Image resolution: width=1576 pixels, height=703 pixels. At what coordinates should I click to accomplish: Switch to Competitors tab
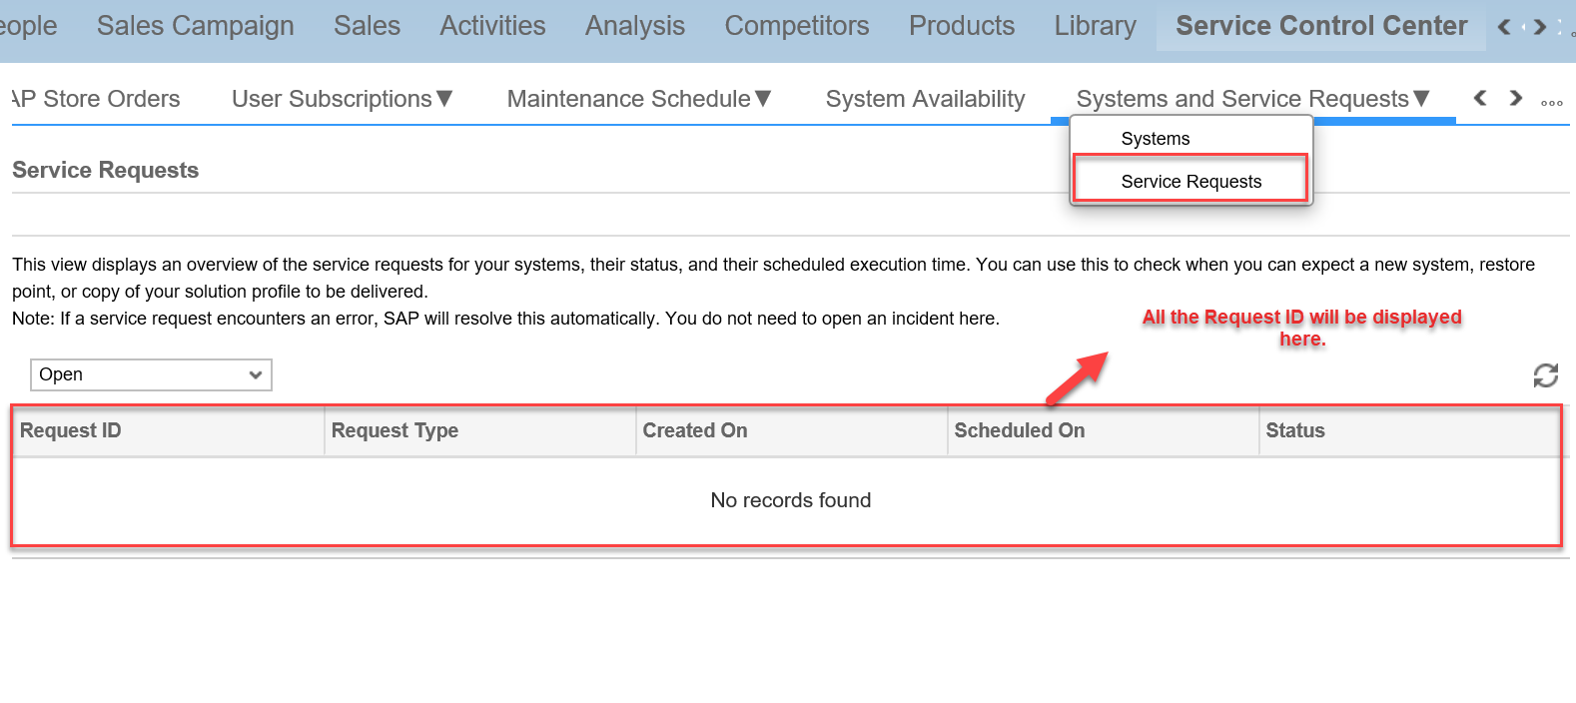(x=797, y=26)
